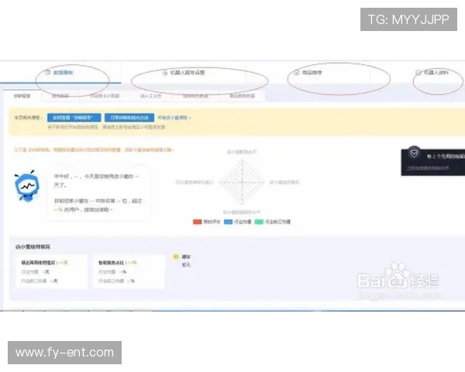This screenshot has width=465, height=372.
Task: Click the blue robot mascot
Action: click(26, 186)
